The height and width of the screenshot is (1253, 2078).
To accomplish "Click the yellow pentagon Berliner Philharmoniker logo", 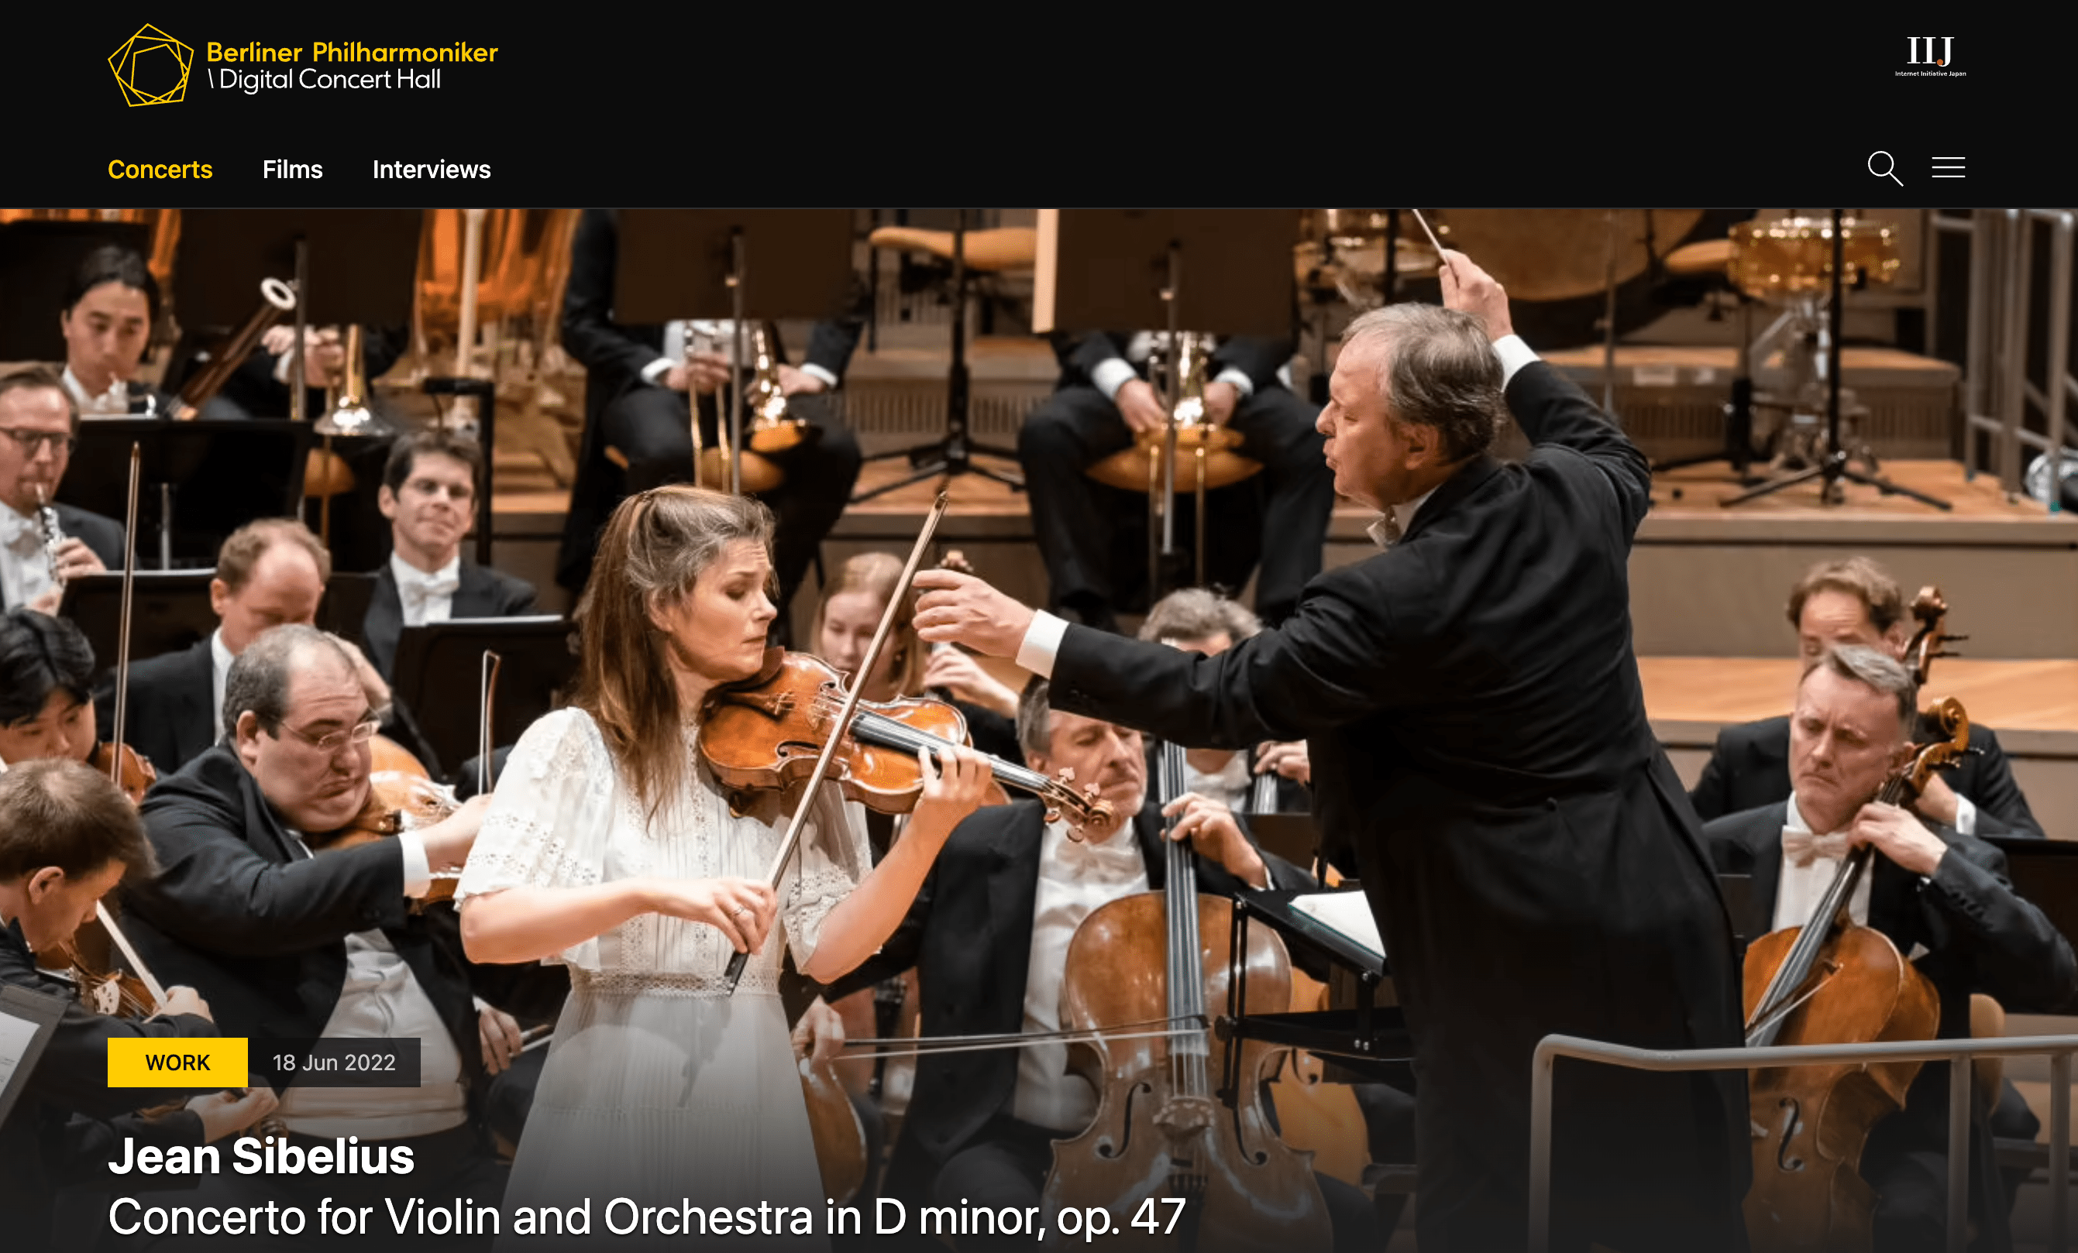I will coord(151,65).
